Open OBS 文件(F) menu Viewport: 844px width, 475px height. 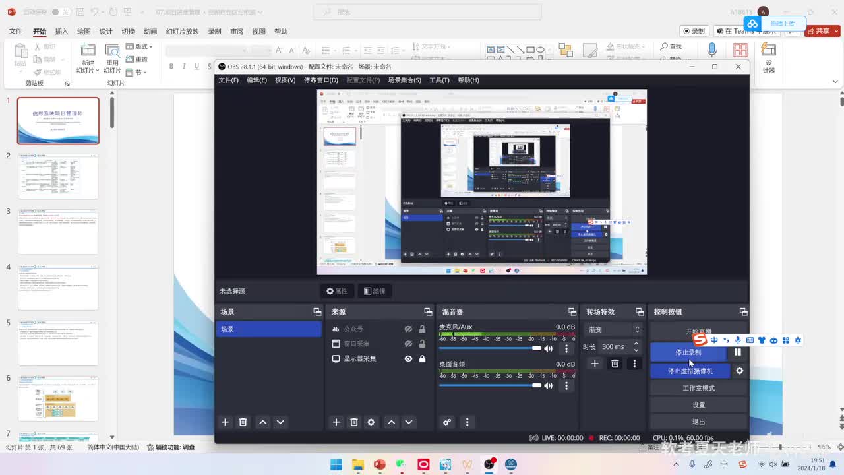pos(229,80)
